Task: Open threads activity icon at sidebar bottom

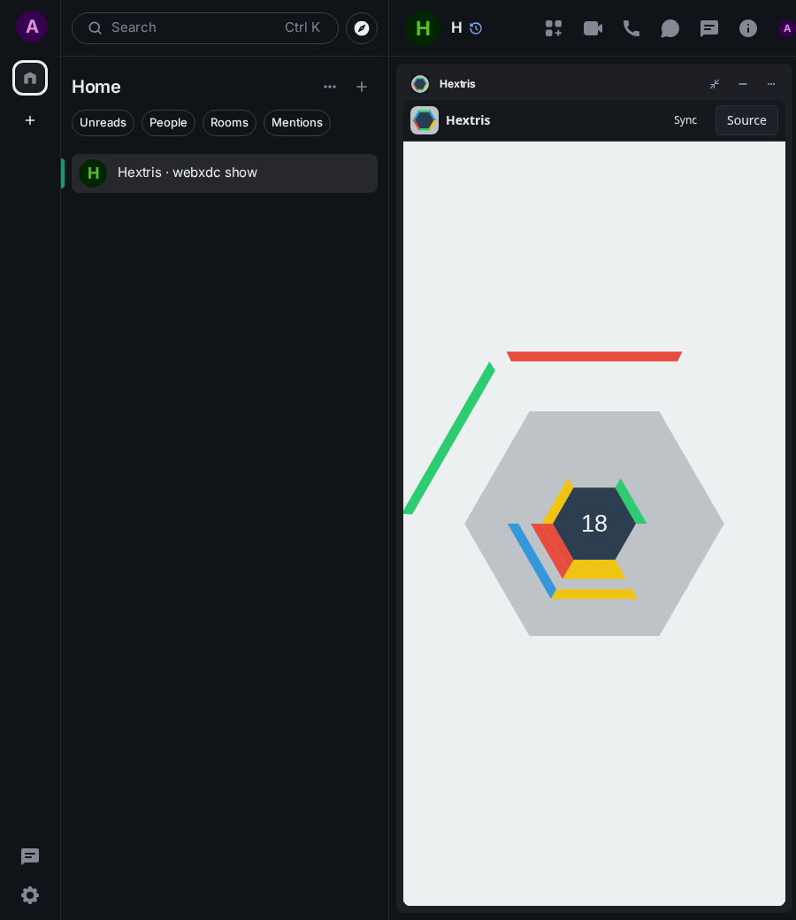Action: coord(30,856)
